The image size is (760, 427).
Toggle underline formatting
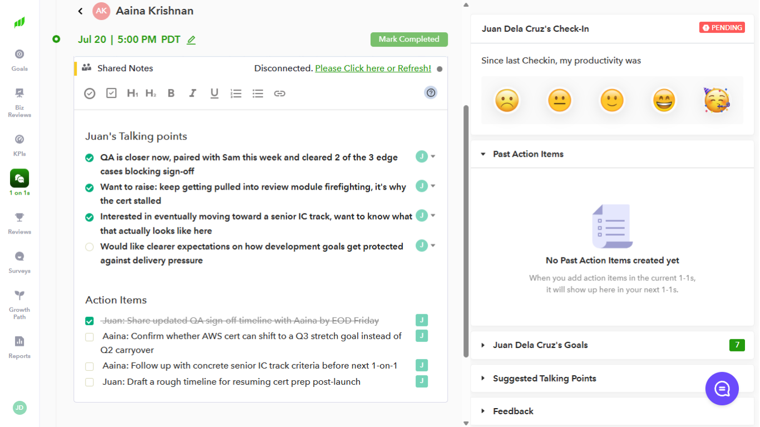[x=214, y=93]
